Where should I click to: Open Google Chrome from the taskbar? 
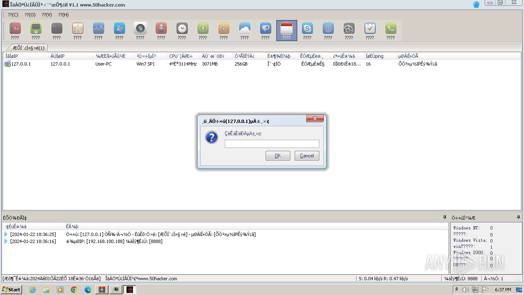[x=74, y=290]
